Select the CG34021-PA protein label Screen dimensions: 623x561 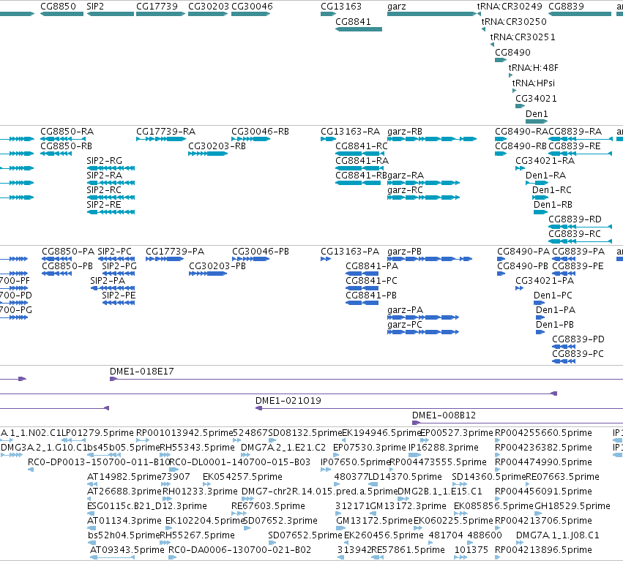coord(545,281)
